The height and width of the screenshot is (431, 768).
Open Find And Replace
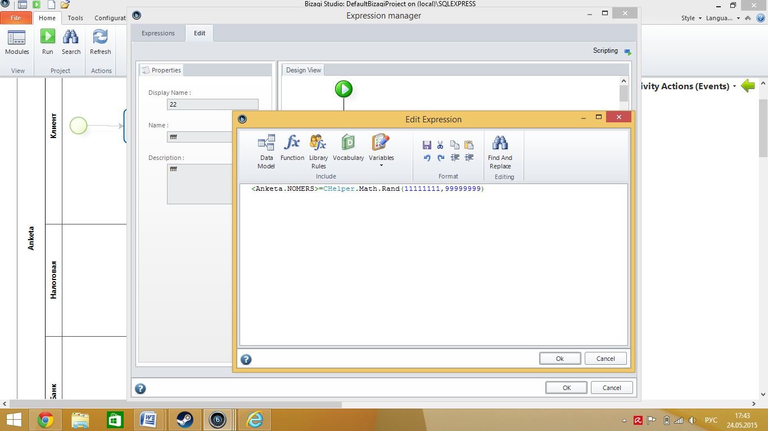pos(500,152)
